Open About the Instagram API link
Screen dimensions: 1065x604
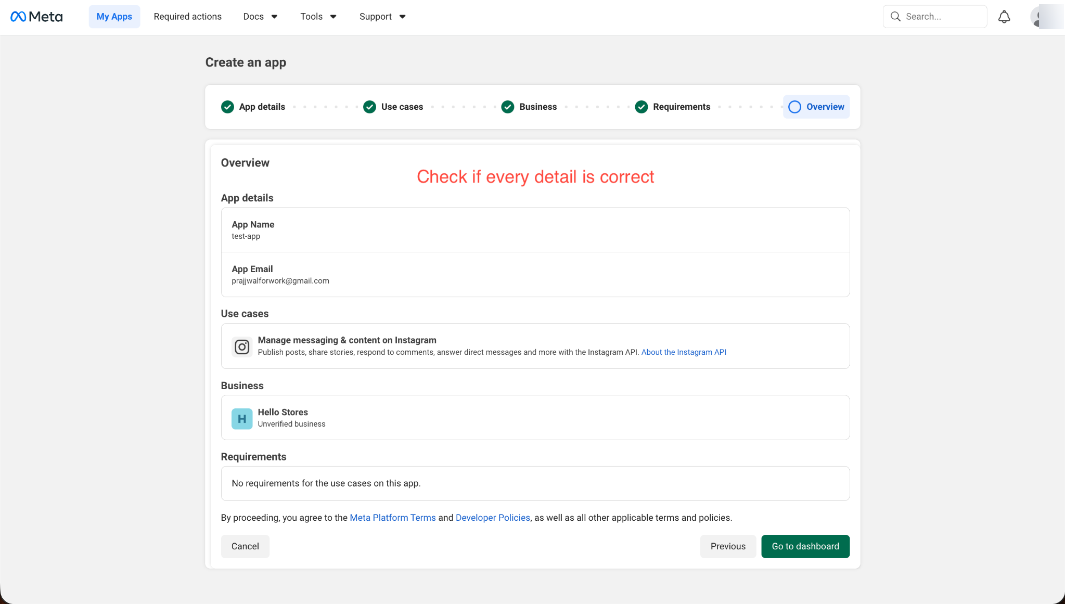coord(684,352)
